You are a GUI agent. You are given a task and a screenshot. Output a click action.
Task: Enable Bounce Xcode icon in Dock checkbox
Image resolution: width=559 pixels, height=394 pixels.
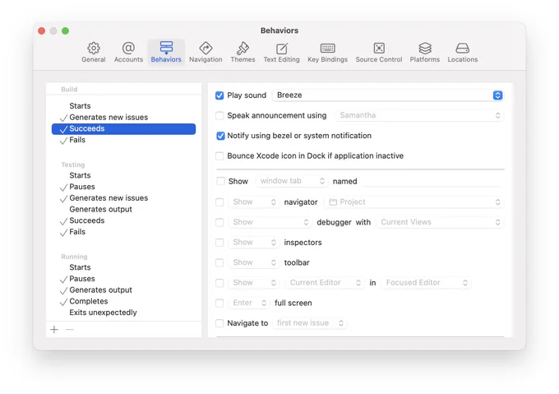point(219,155)
